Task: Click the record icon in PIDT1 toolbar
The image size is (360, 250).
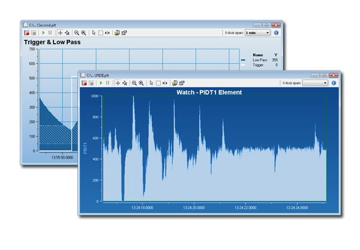Action: pyautogui.click(x=85, y=83)
